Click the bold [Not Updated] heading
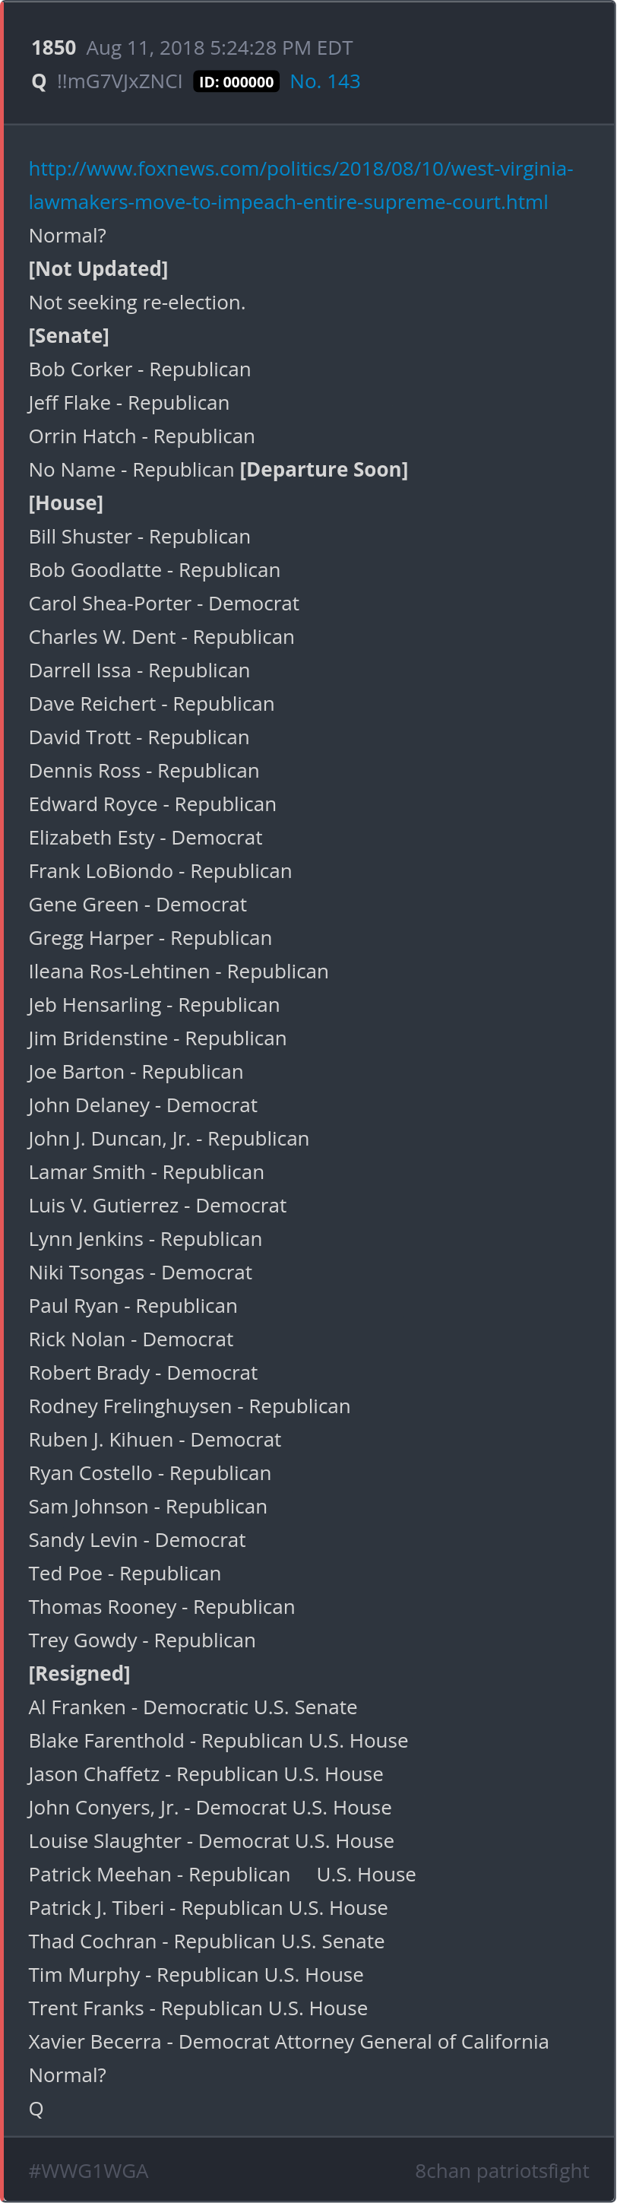This screenshot has width=617, height=2203. pyautogui.click(x=98, y=268)
